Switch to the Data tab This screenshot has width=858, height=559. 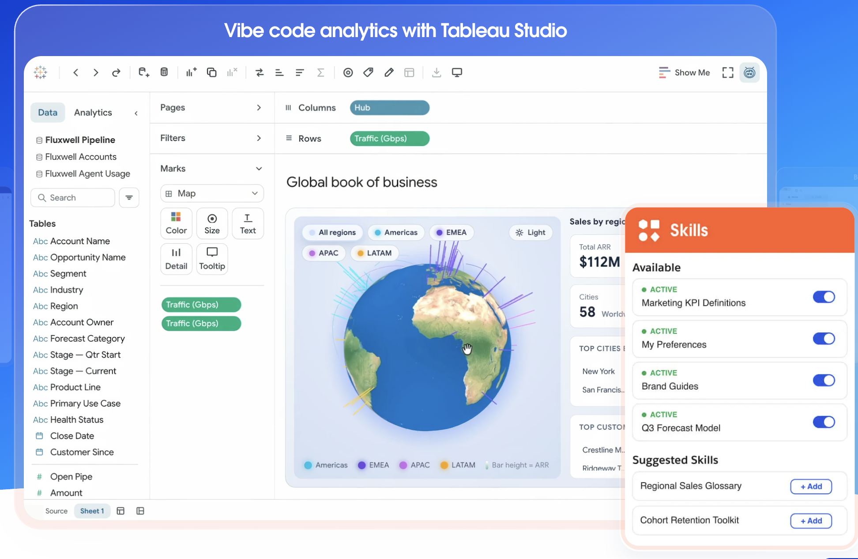48,113
